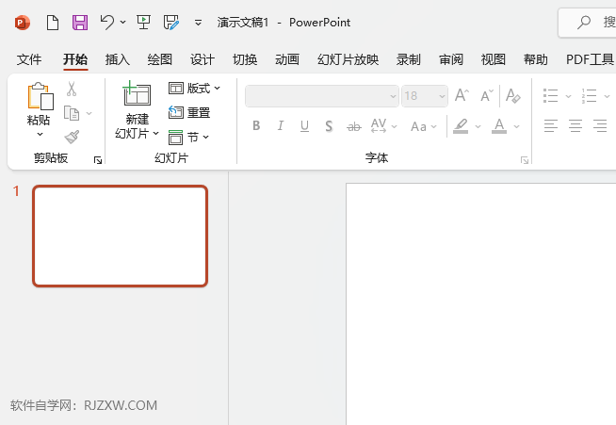Align text right
Viewport: 616px width, 425px height.
600,126
